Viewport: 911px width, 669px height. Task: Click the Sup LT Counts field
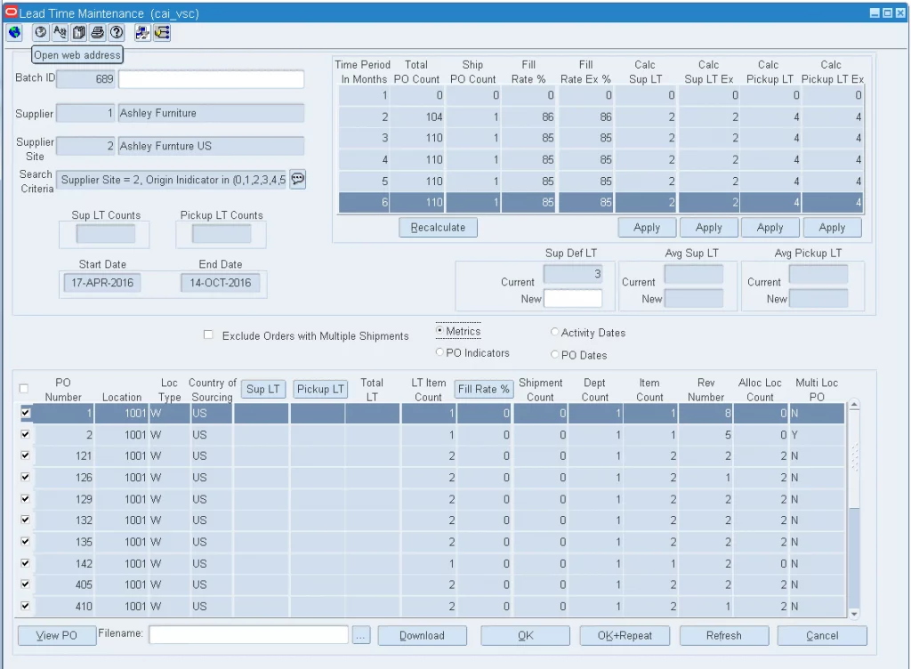click(x=105, y=234)
